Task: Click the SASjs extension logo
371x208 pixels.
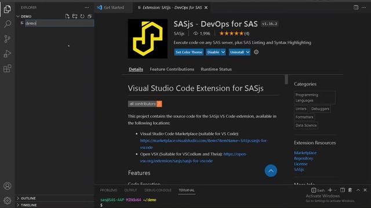Action: tap(148, 39)
